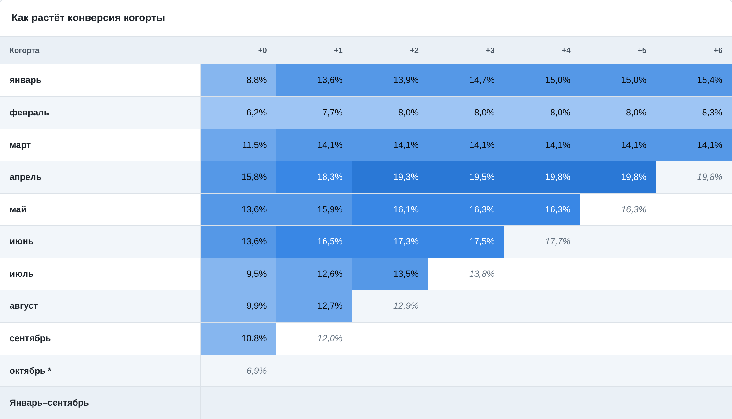Image resolution: width=732 pixels, height=419 pixels.
Task: Select август 12,7% cell
Action: coord(314,306)
